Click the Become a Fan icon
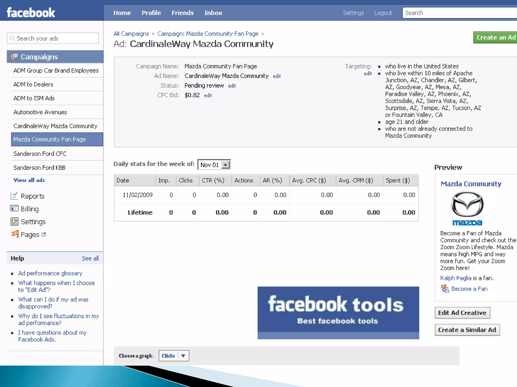Image resolution: width=517 pixels, height=387 pixels. (x=445, y=289)
